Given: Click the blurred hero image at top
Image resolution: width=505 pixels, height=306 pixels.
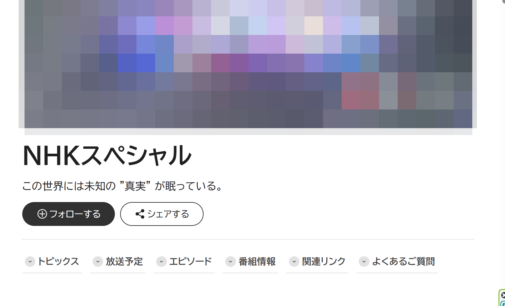Looking at the screenshot, I should (x=248, y=64).
